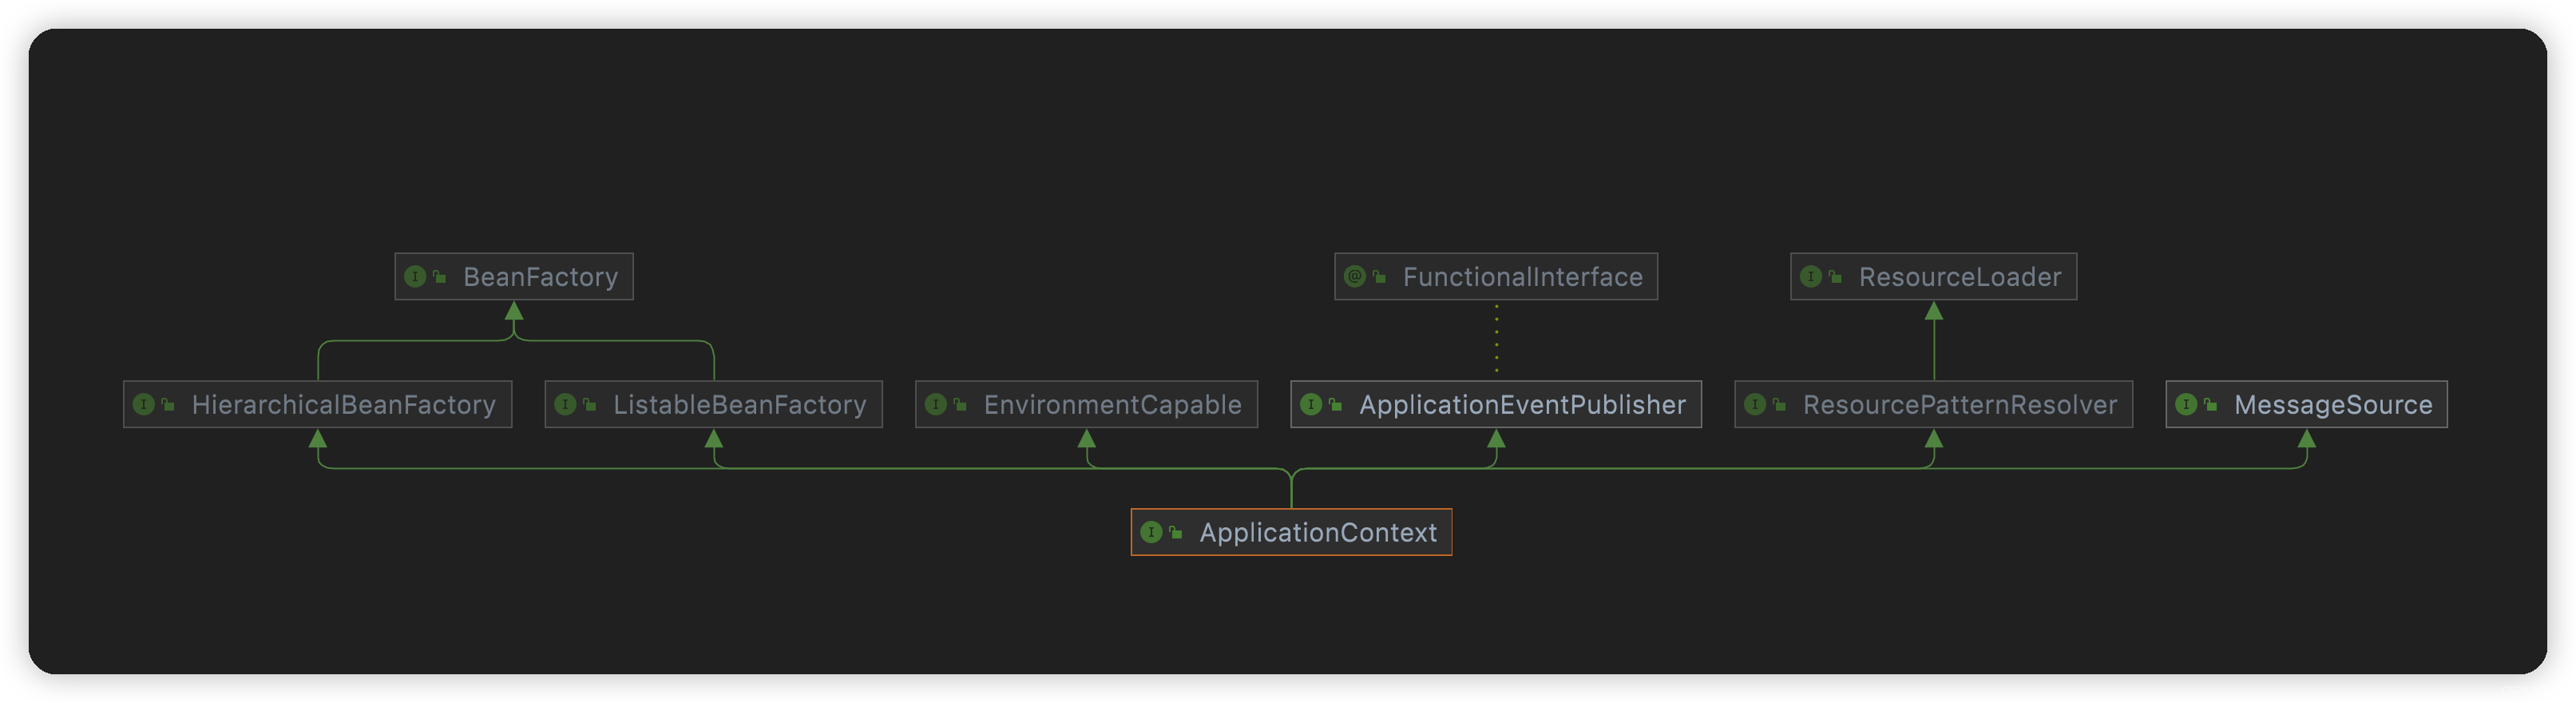Screen dimensions: 2576x703
Task: Click the BeanFactory public visibility lock icon
Action: pos(439,276)
